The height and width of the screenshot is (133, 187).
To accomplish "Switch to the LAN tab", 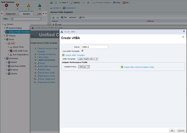I will point(39,14).
